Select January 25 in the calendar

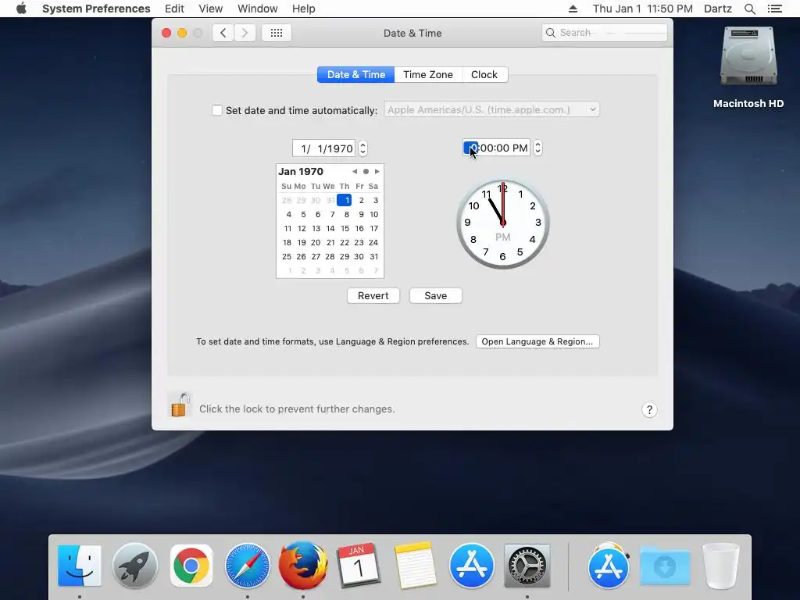tap(287, 256)
